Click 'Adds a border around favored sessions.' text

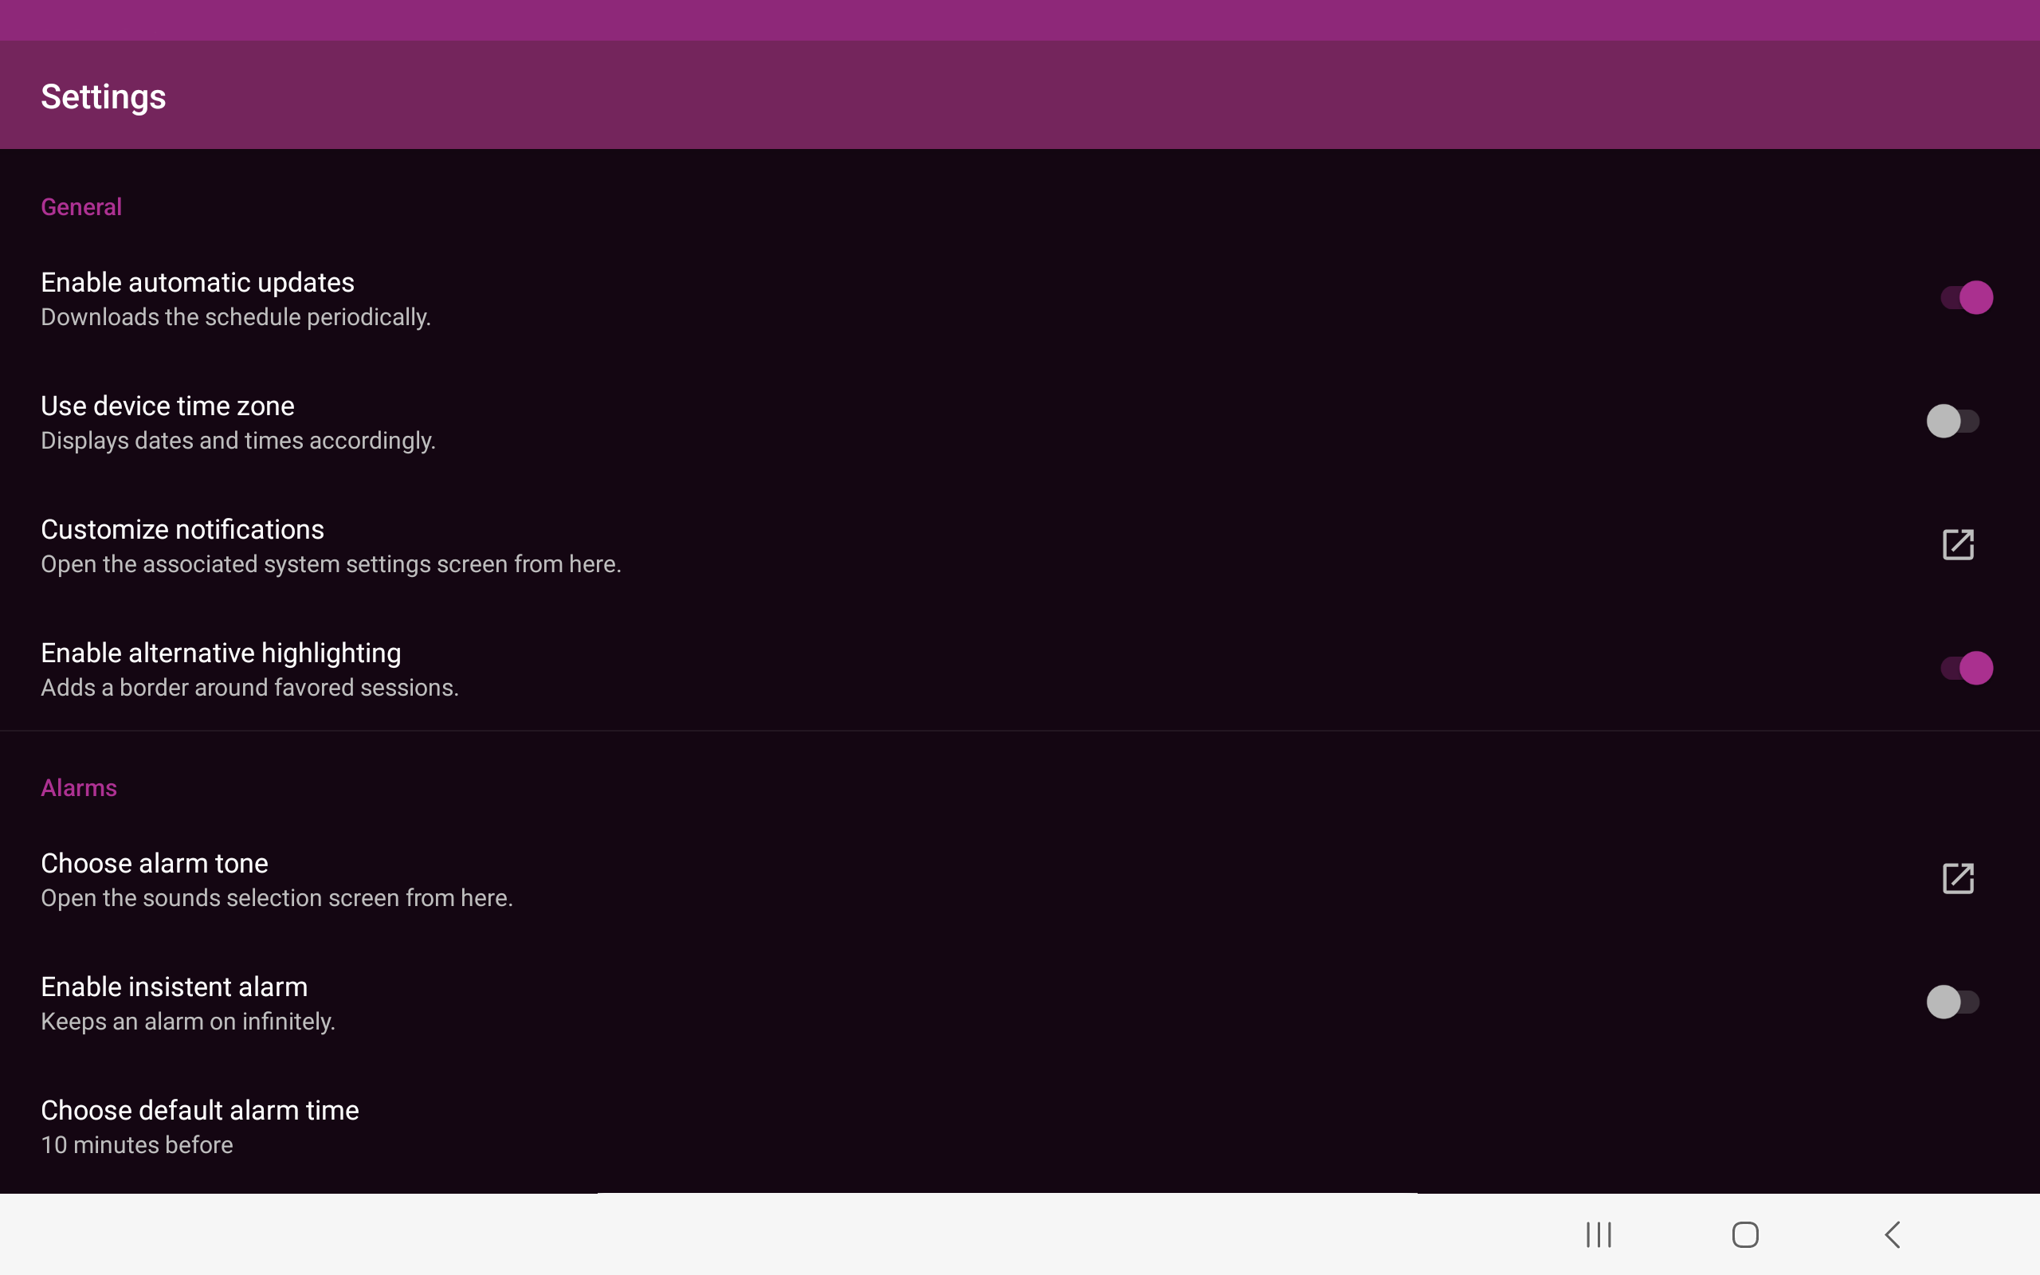(249, 687)
